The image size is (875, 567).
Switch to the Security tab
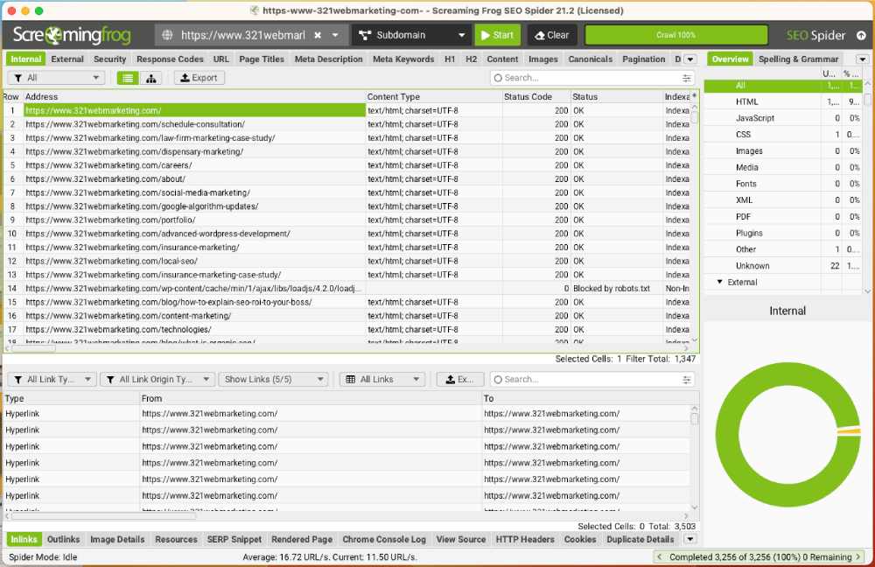110,59
